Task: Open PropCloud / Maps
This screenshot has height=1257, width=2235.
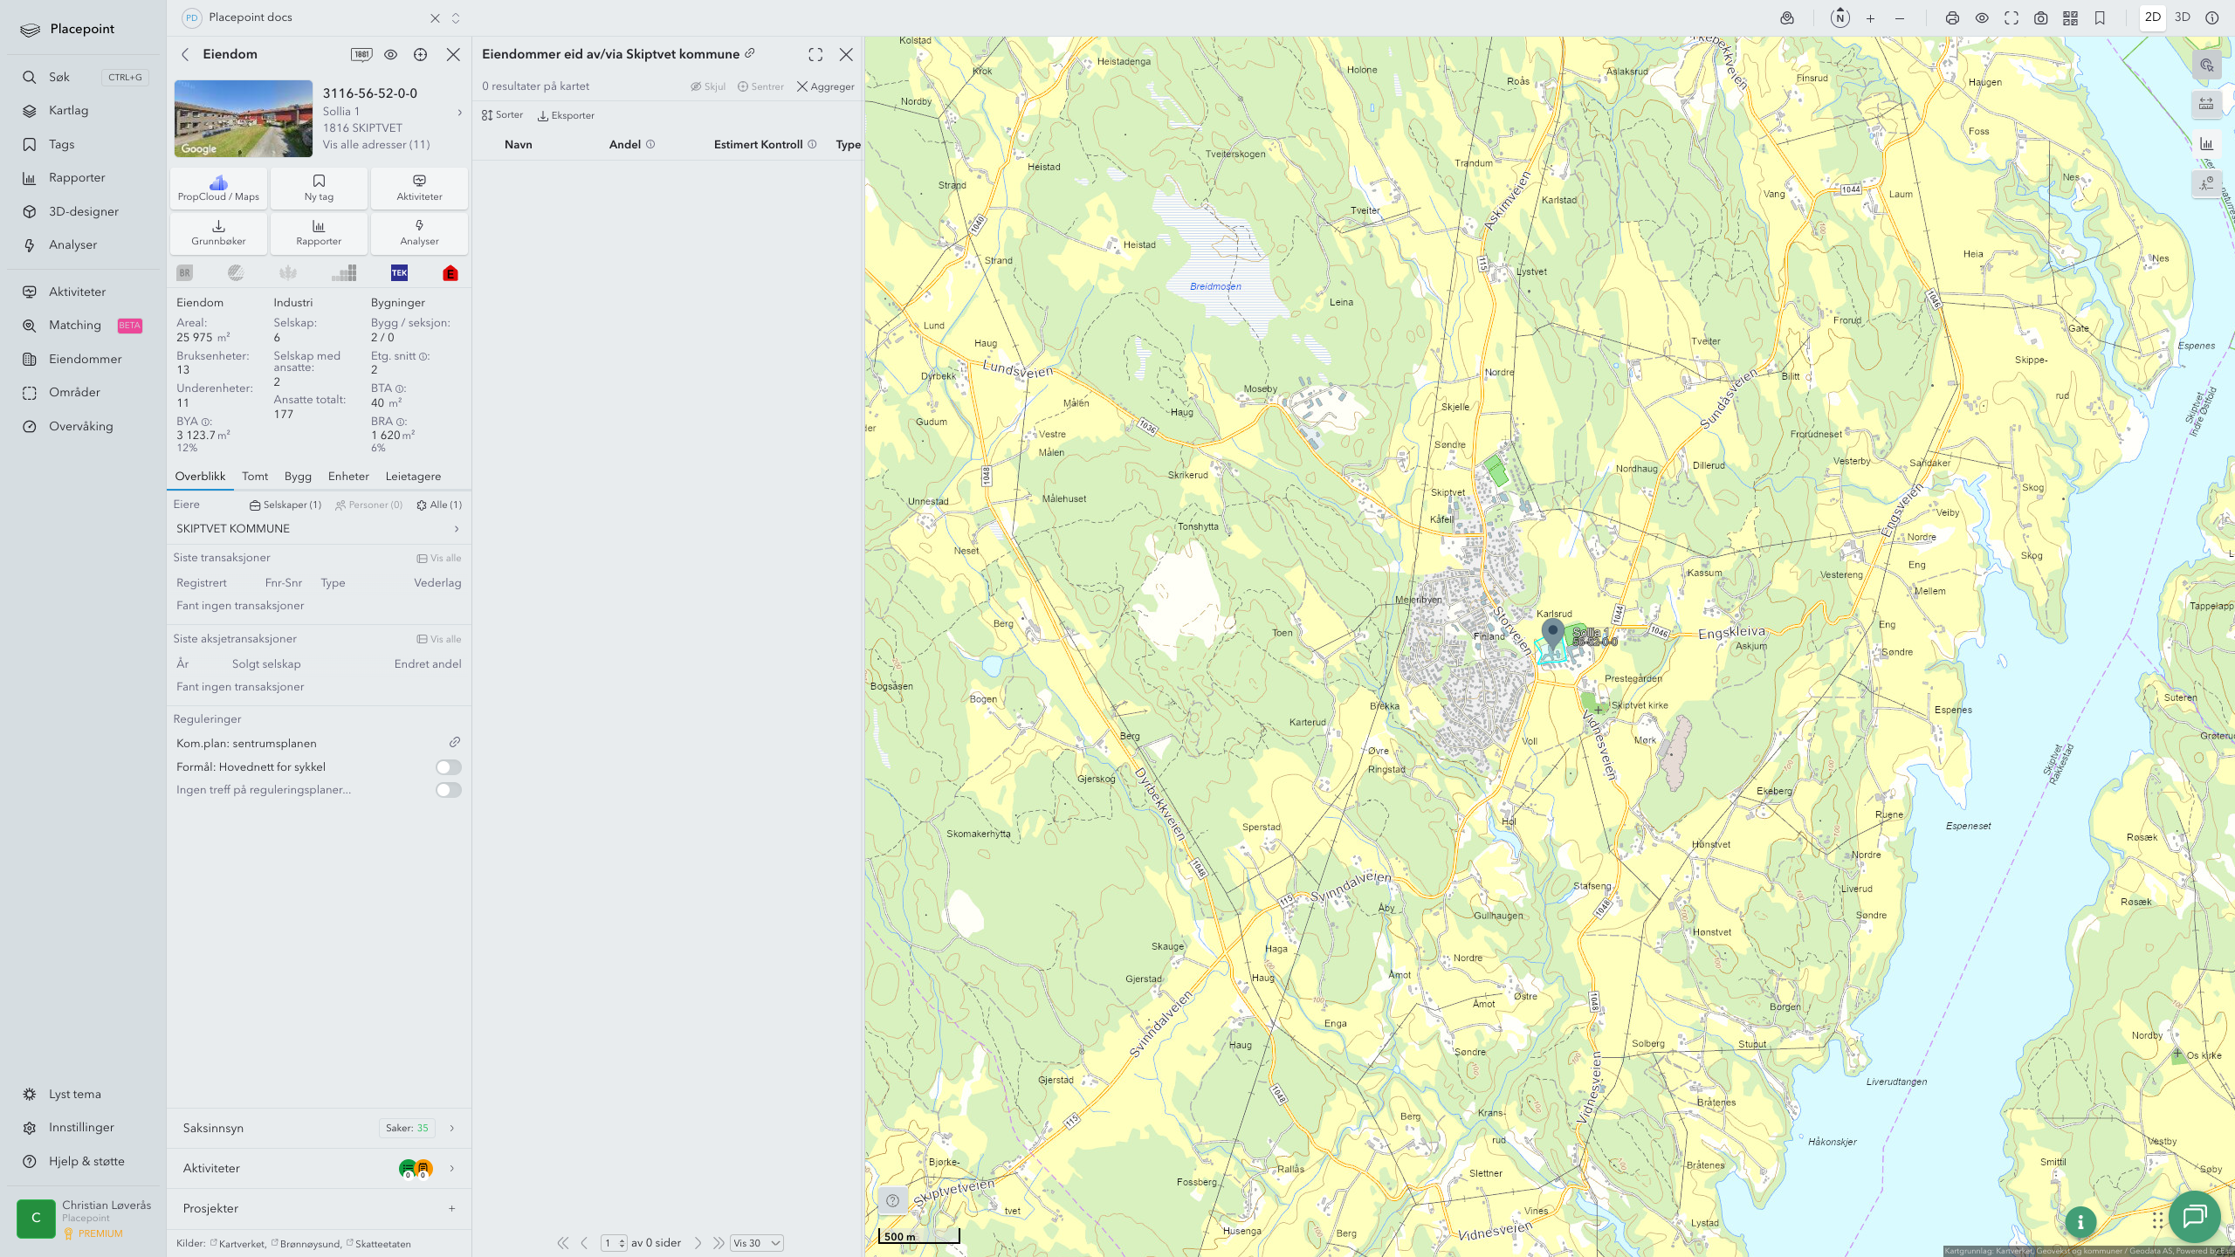Action: click(x=218, y=188)
